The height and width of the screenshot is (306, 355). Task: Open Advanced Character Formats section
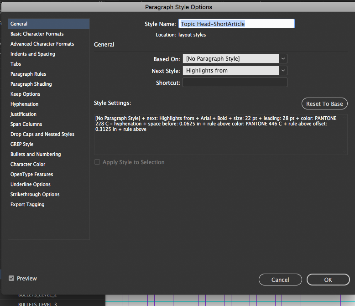tap(49, 44)
